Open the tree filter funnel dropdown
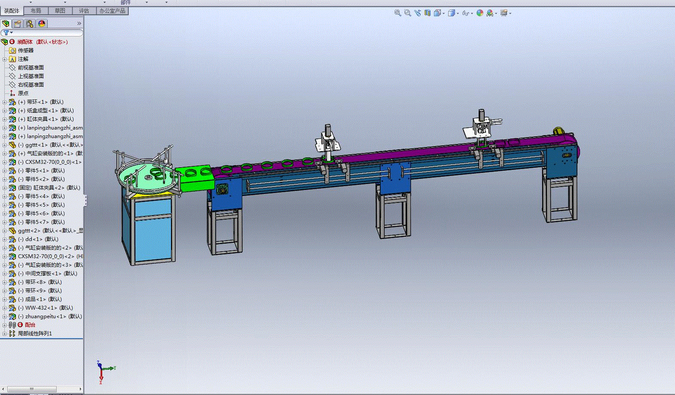675x395 pixels. pos(8,33)
